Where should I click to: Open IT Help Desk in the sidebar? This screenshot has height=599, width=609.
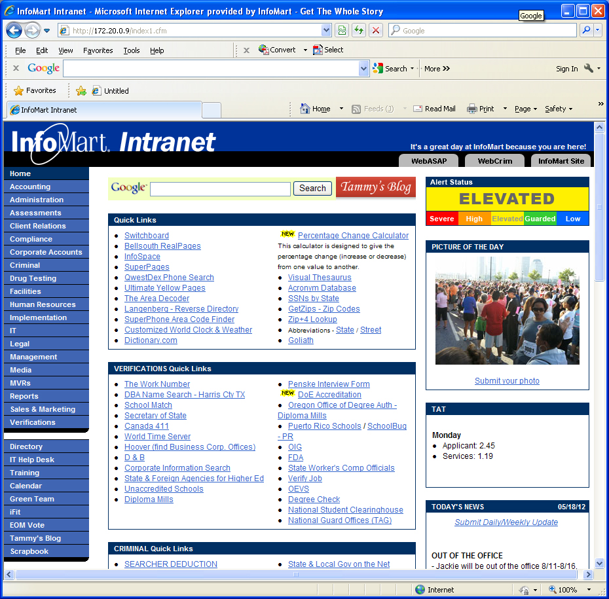(46, 460)
